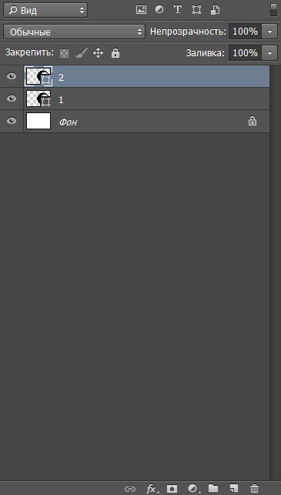Viewport: 281px width, 495px height.
Task: Lock transparent pixels checkerboard icon
Action: (x=65, y=53)
